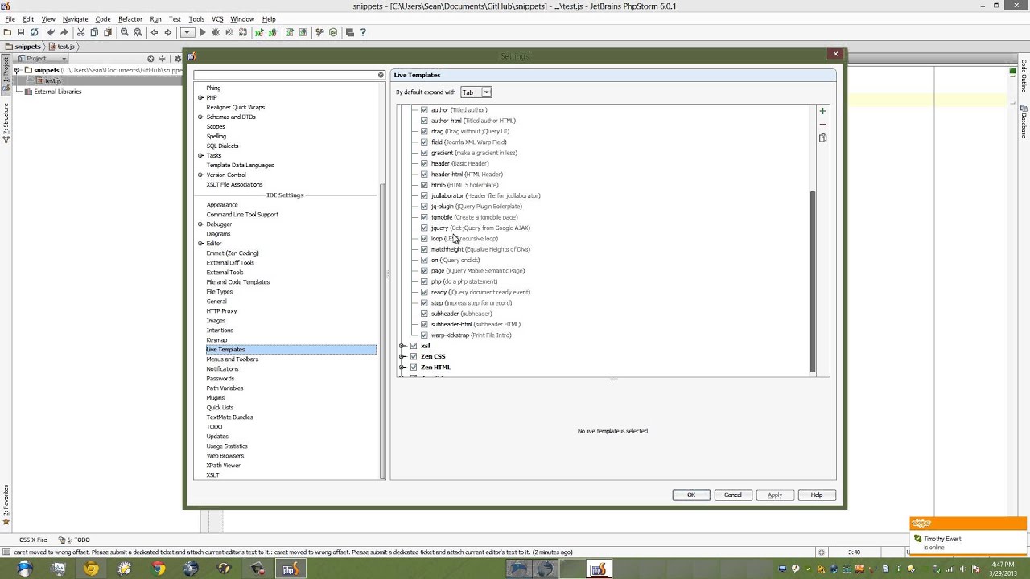1030x579 pixels.
Task: Select Keymap in settings list
Action: coord(216,340)
